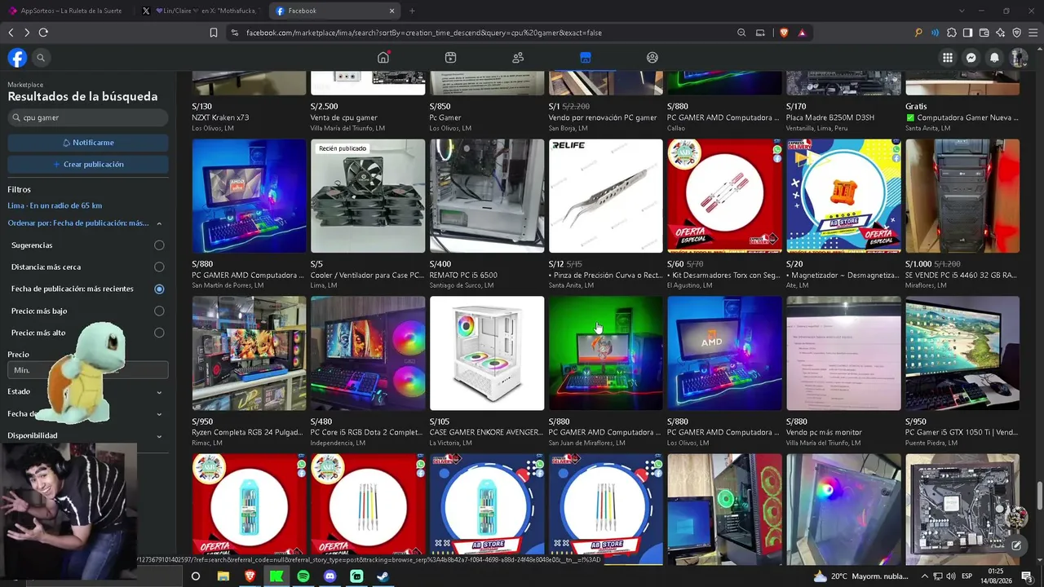The image size is (1044, 587).
Task: Open the Facebook friends tab
Action: click(x=518, y=58)
